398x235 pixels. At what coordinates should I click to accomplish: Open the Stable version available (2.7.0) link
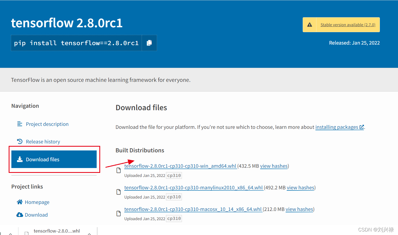[348, 25]
